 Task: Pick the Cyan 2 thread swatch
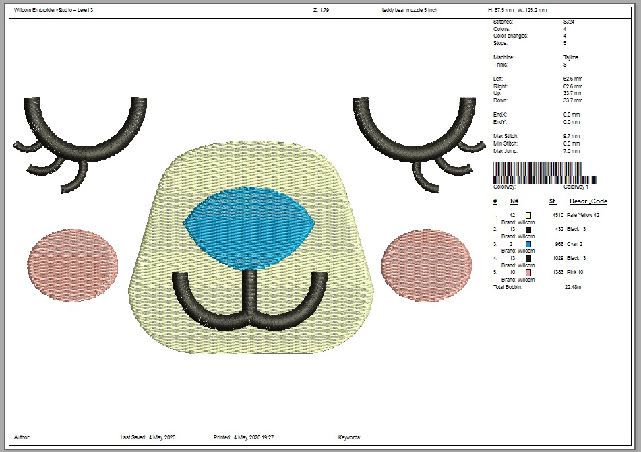(528, 244)
